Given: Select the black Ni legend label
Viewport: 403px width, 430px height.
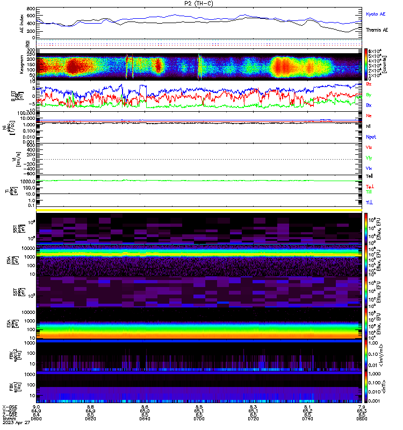Looking at the screenshot, I should pos(368,126).
